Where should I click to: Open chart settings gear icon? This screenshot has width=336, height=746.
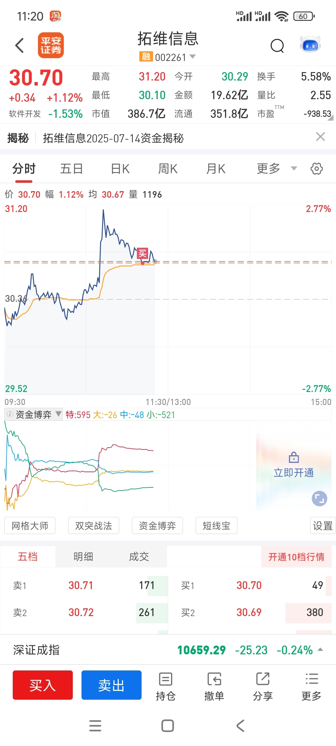click(x=317, y=169)
